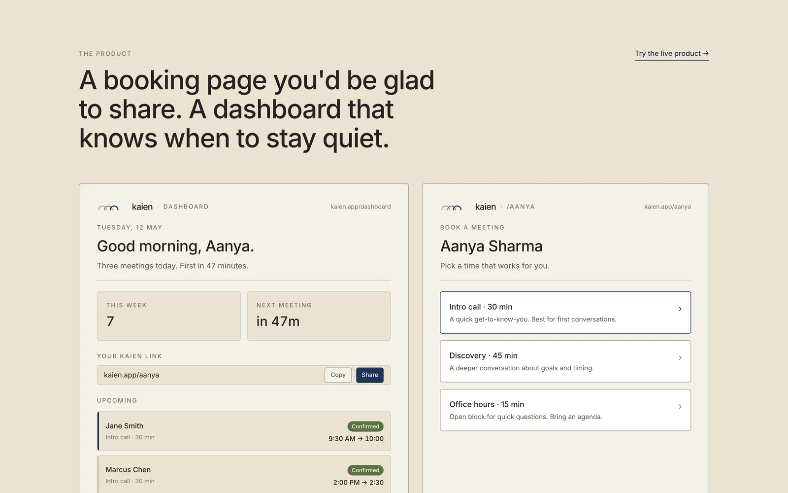Click the /AANYA label
The image size is (788, 493).
click(521, 207)
